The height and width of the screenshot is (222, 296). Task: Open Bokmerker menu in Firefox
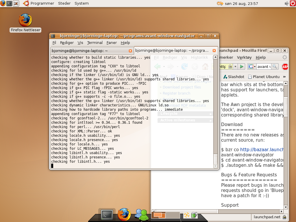(x=226, y=58)
